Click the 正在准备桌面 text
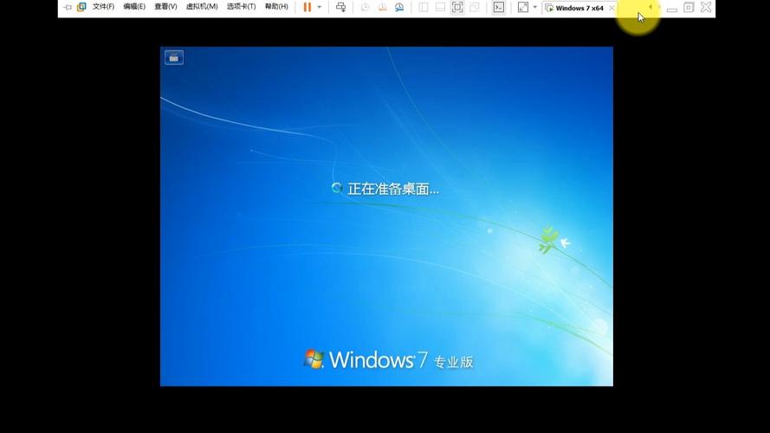Screen dimensions: 770x433 pyautogui.click(x=393, y=189)
